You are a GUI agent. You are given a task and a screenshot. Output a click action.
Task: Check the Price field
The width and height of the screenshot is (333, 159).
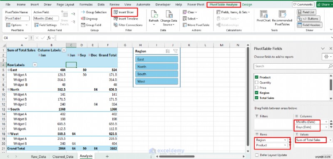point(256,88)
